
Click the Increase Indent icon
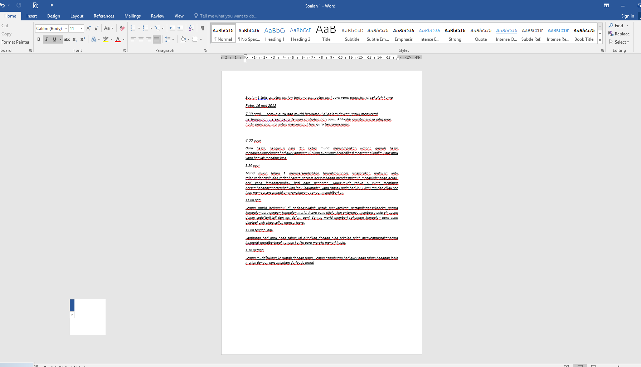[x=180, y=28]
